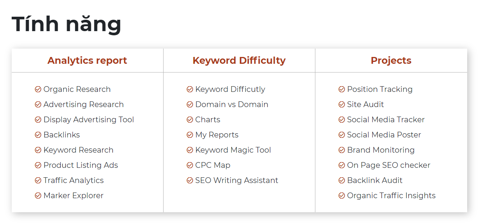Open the Advertising Research feature text
The image size is (485, 224).
click(83, 104)
